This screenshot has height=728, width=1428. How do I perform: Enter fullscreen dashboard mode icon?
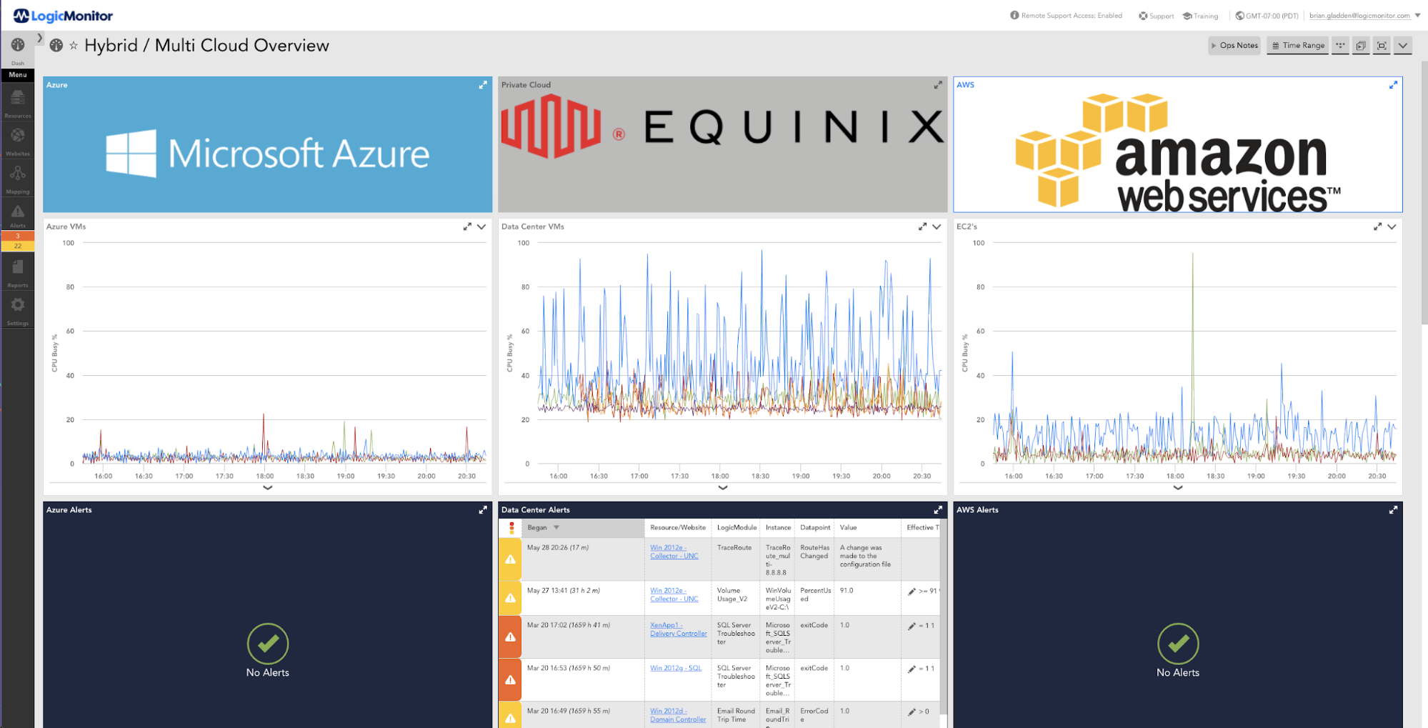[x=1382, y=46]
